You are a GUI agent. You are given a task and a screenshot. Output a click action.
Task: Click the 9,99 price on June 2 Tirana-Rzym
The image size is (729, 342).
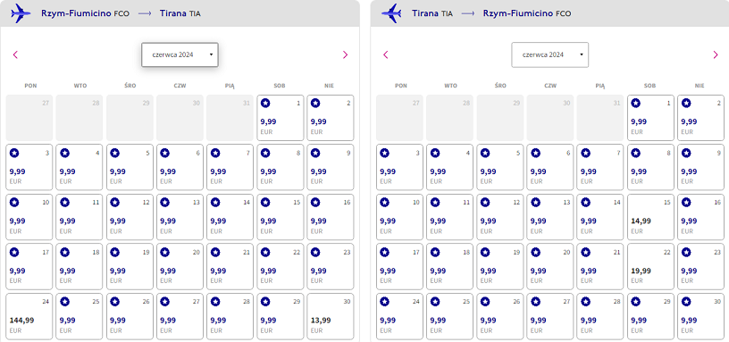click(689, 121)
